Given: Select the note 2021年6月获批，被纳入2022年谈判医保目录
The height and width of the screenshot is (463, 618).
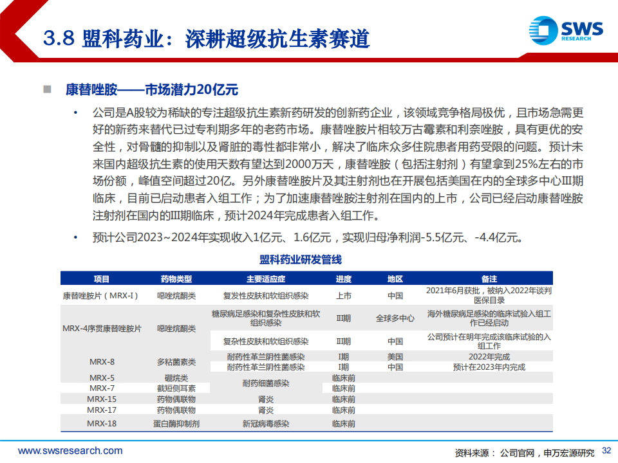Looking at the screenshot, I should click(489, 295).
